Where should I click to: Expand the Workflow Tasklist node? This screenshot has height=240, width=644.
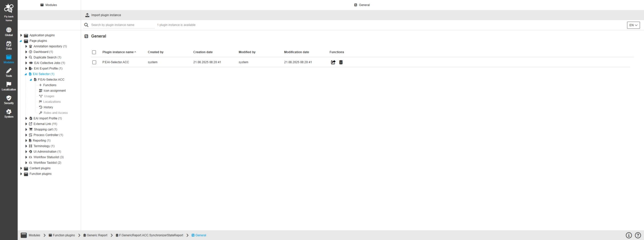[26, 163]
